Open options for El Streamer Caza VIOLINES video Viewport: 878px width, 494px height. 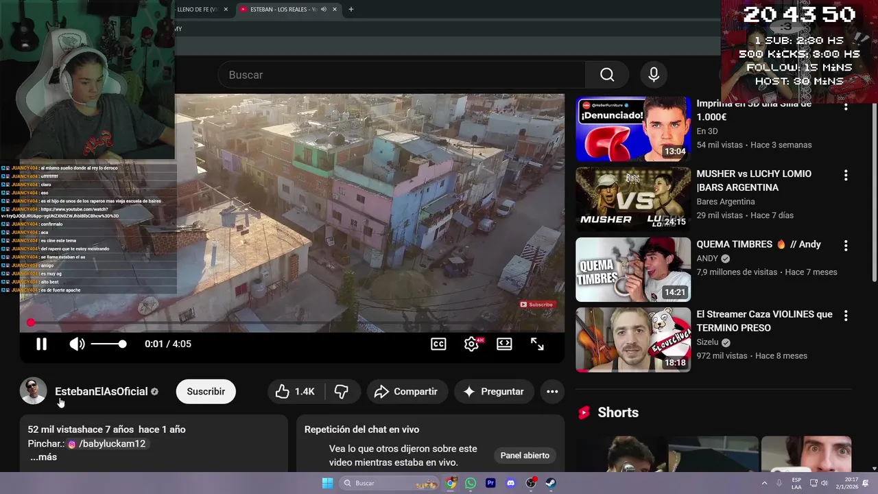click(846, 316)
